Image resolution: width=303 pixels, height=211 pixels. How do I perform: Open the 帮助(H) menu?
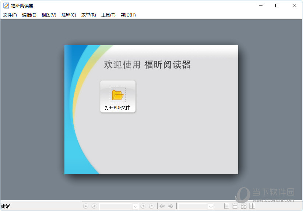tap(128, 15)
